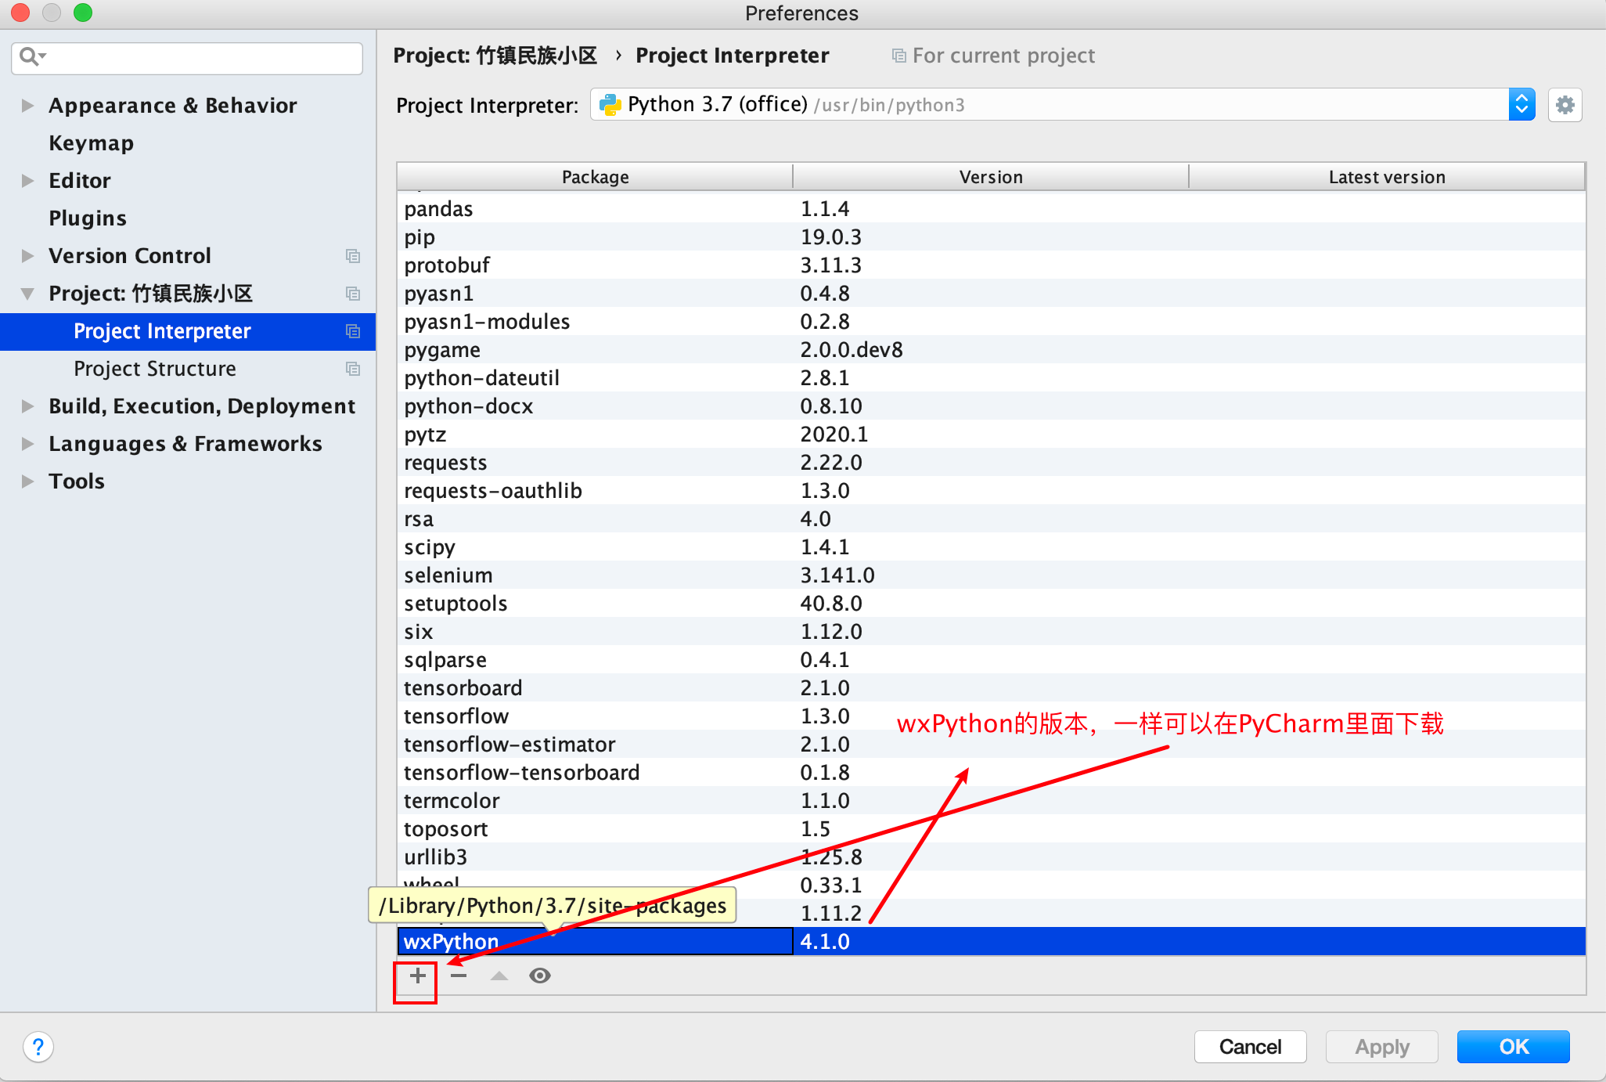This screenshot has width=1606, height=1082.
Task: Click the project-level icon beside Project Structure
Action: pos(353,369)
